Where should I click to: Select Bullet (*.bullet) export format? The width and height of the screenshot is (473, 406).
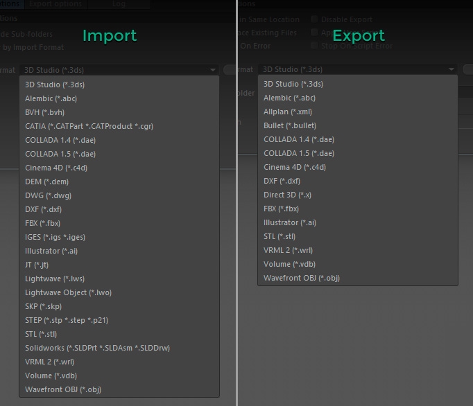tap(358, 125)
